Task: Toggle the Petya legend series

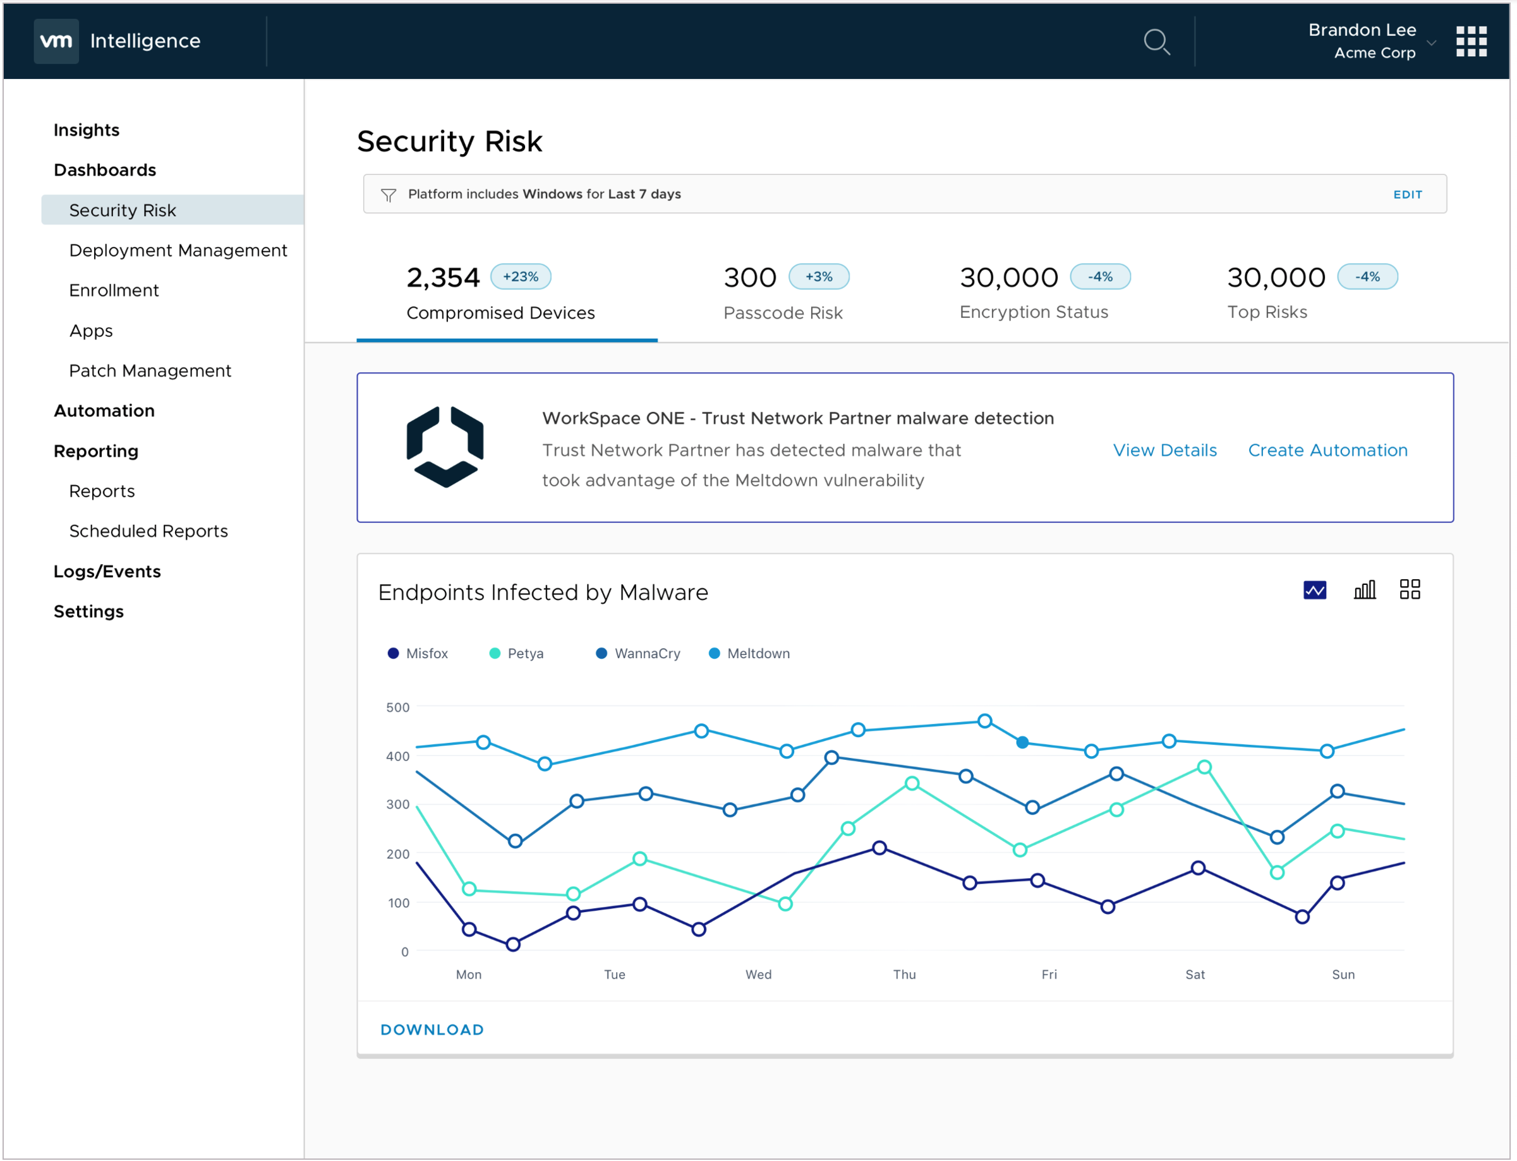Action: tap(516, 653)
